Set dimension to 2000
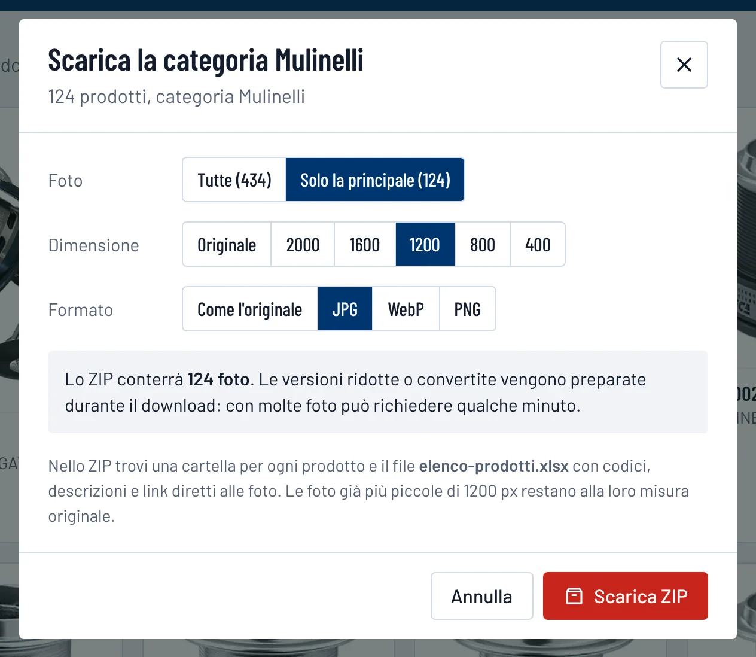This screenshot has width=756, height=657. click(303, 244)
